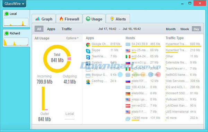Image resolution: width=208 pixels, height=132 pixels.
Task: Click the Local network mini graph
Action: click(16, 22)
